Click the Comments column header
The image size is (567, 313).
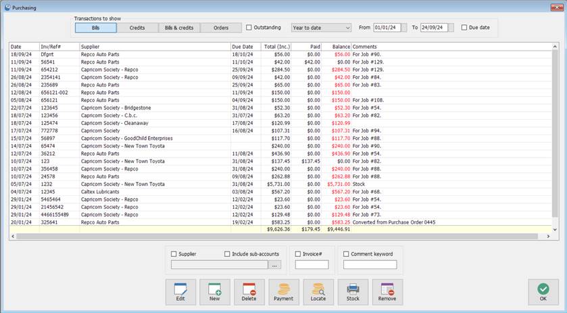[x=452, y=47]
